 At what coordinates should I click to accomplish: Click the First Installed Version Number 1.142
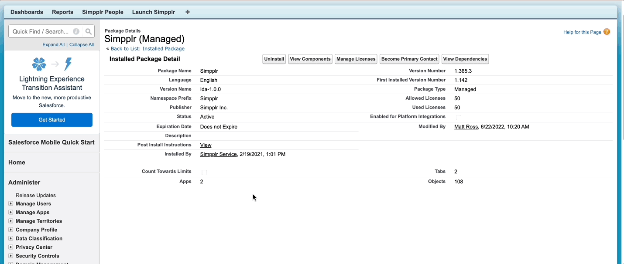[x=461, y=80]
